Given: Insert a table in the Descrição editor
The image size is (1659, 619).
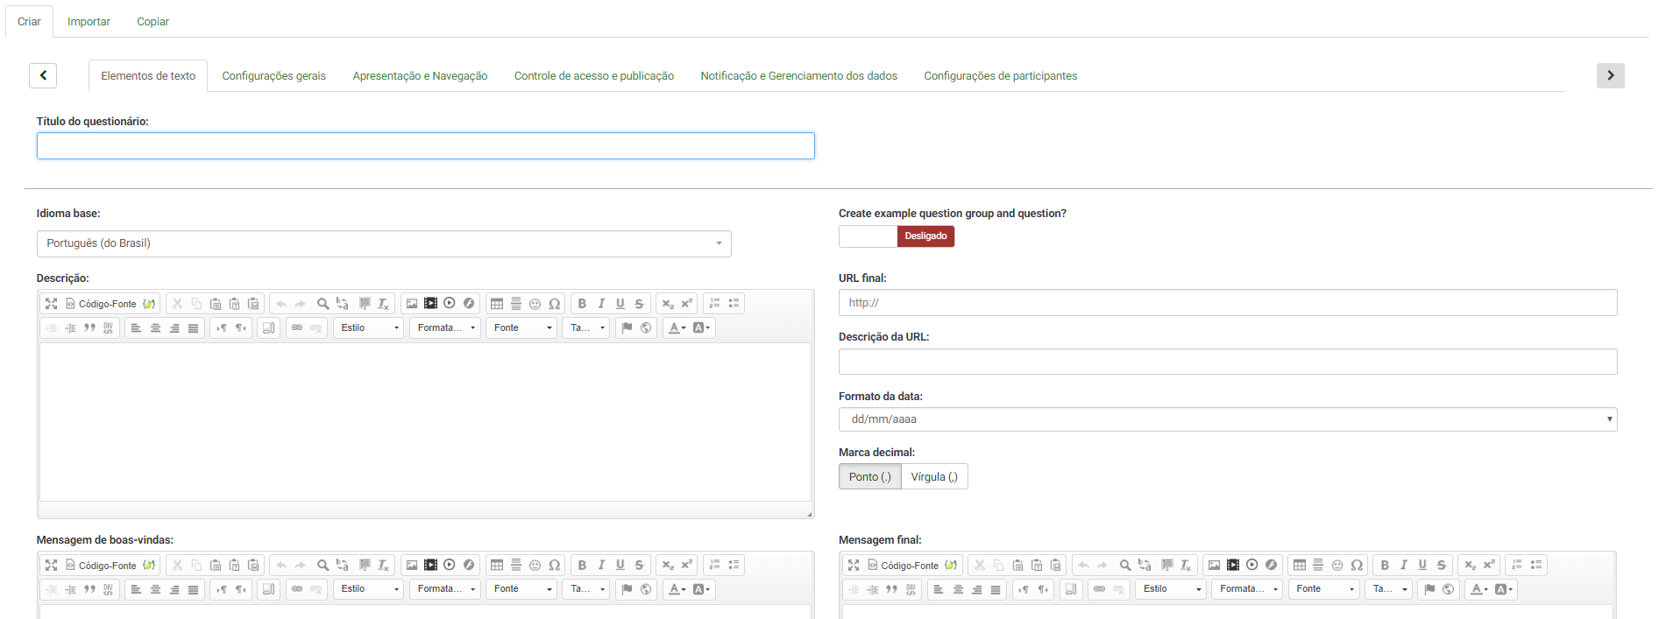Looking at the screenshot, I should coord(497,304).
